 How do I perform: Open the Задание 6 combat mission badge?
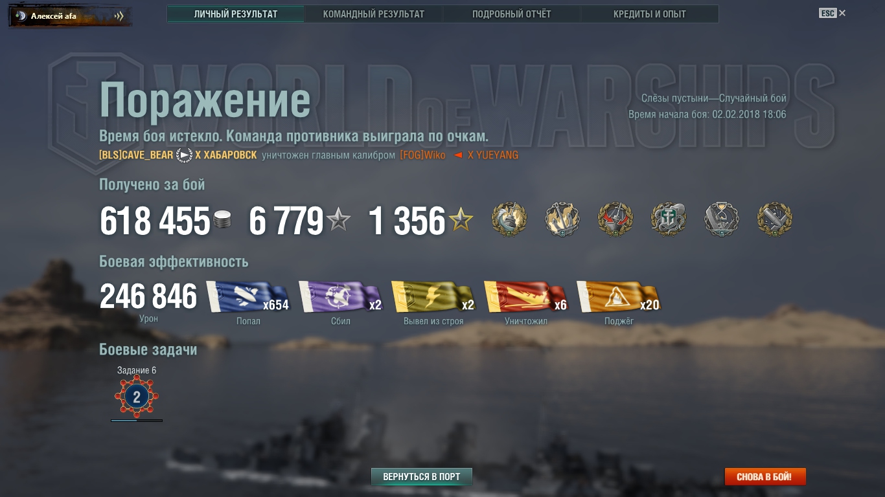pyautogui.click(x=137, y=397)
